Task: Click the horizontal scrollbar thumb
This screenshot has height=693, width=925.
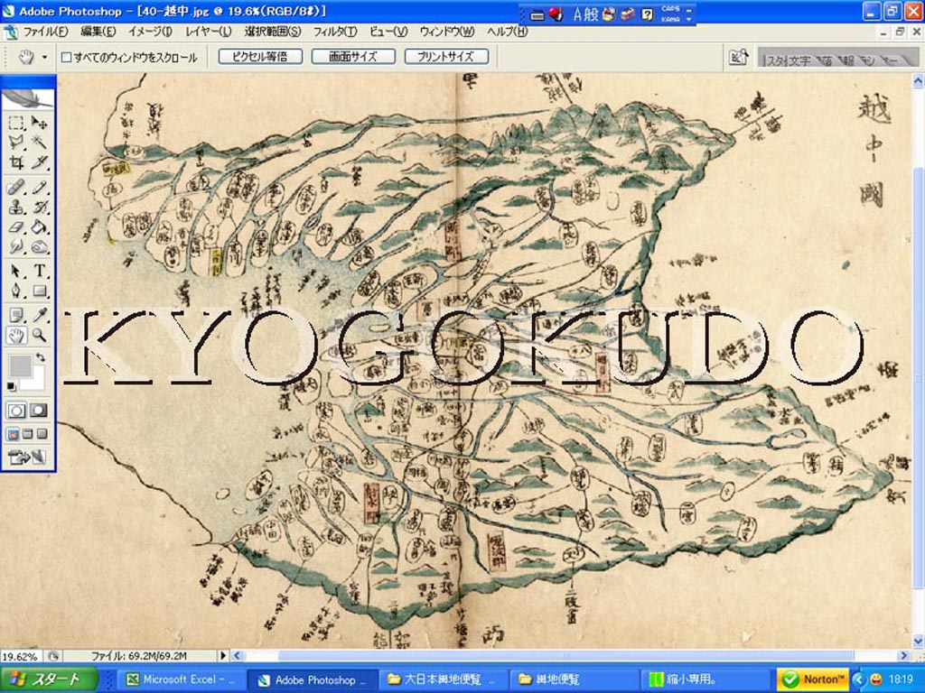Action: click(565, 655)
